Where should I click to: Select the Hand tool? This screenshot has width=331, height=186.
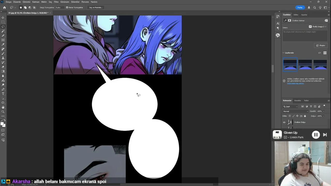tap(3, 107)
